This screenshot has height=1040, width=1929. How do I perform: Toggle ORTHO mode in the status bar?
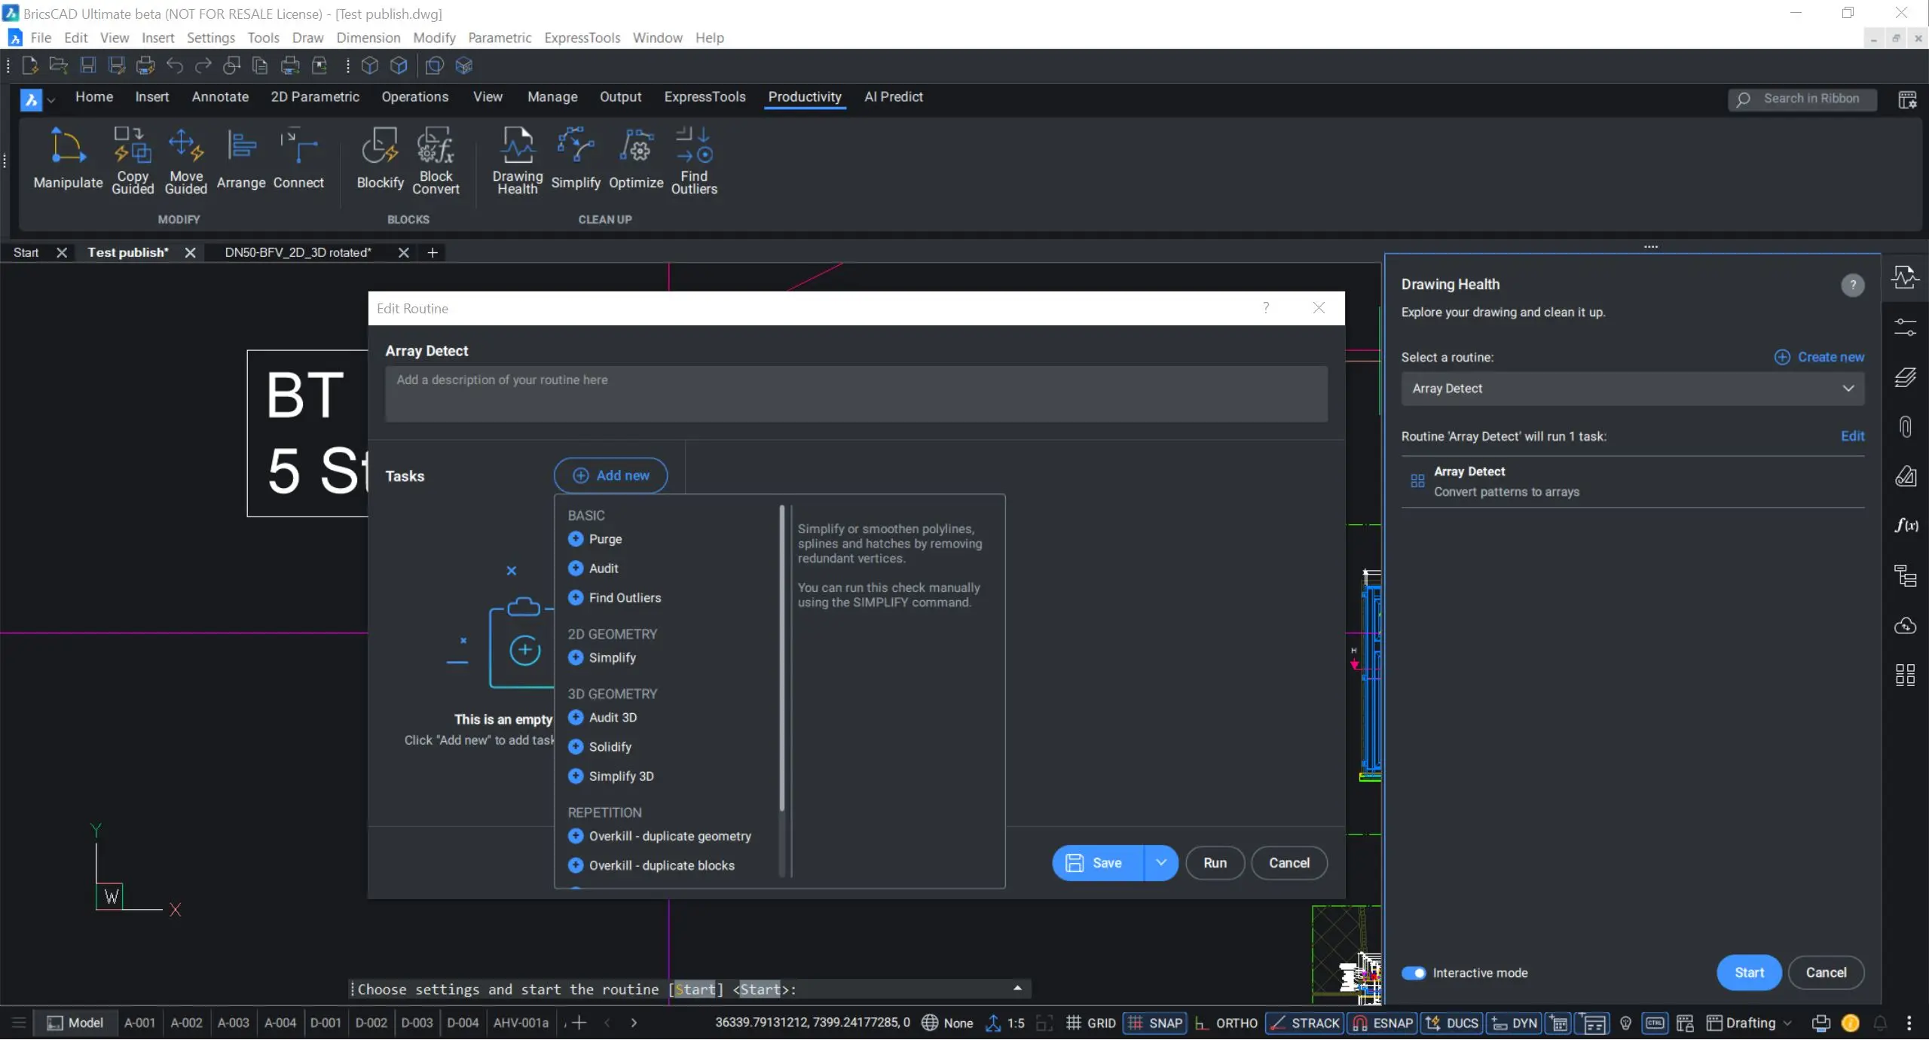(1225, 1023)
